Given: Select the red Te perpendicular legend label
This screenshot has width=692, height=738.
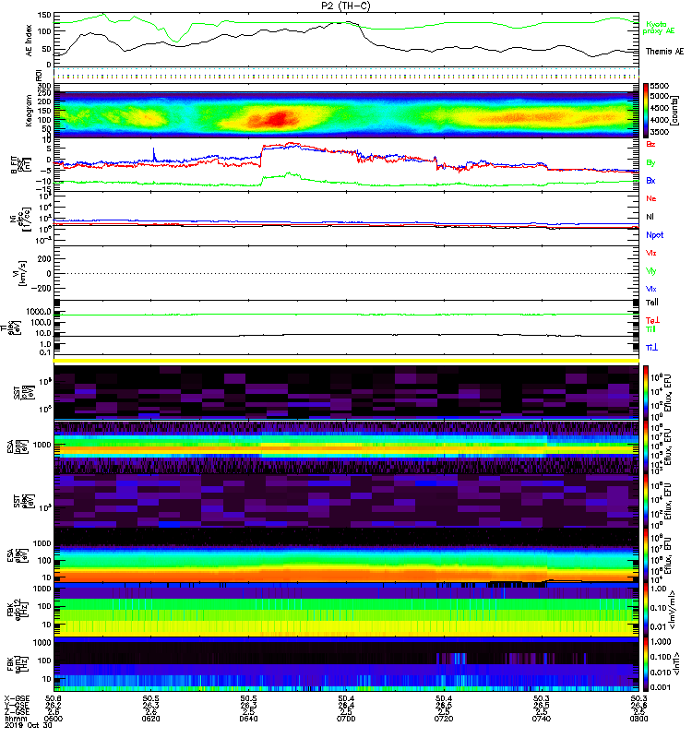Looking at the screenshot, I should [x=653, y=320].
